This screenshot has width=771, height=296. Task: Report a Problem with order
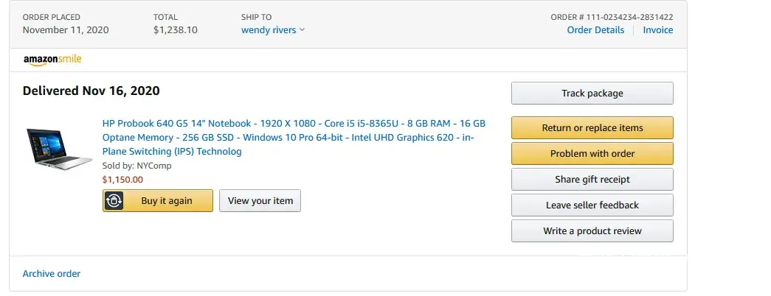(x=592, y=154)
